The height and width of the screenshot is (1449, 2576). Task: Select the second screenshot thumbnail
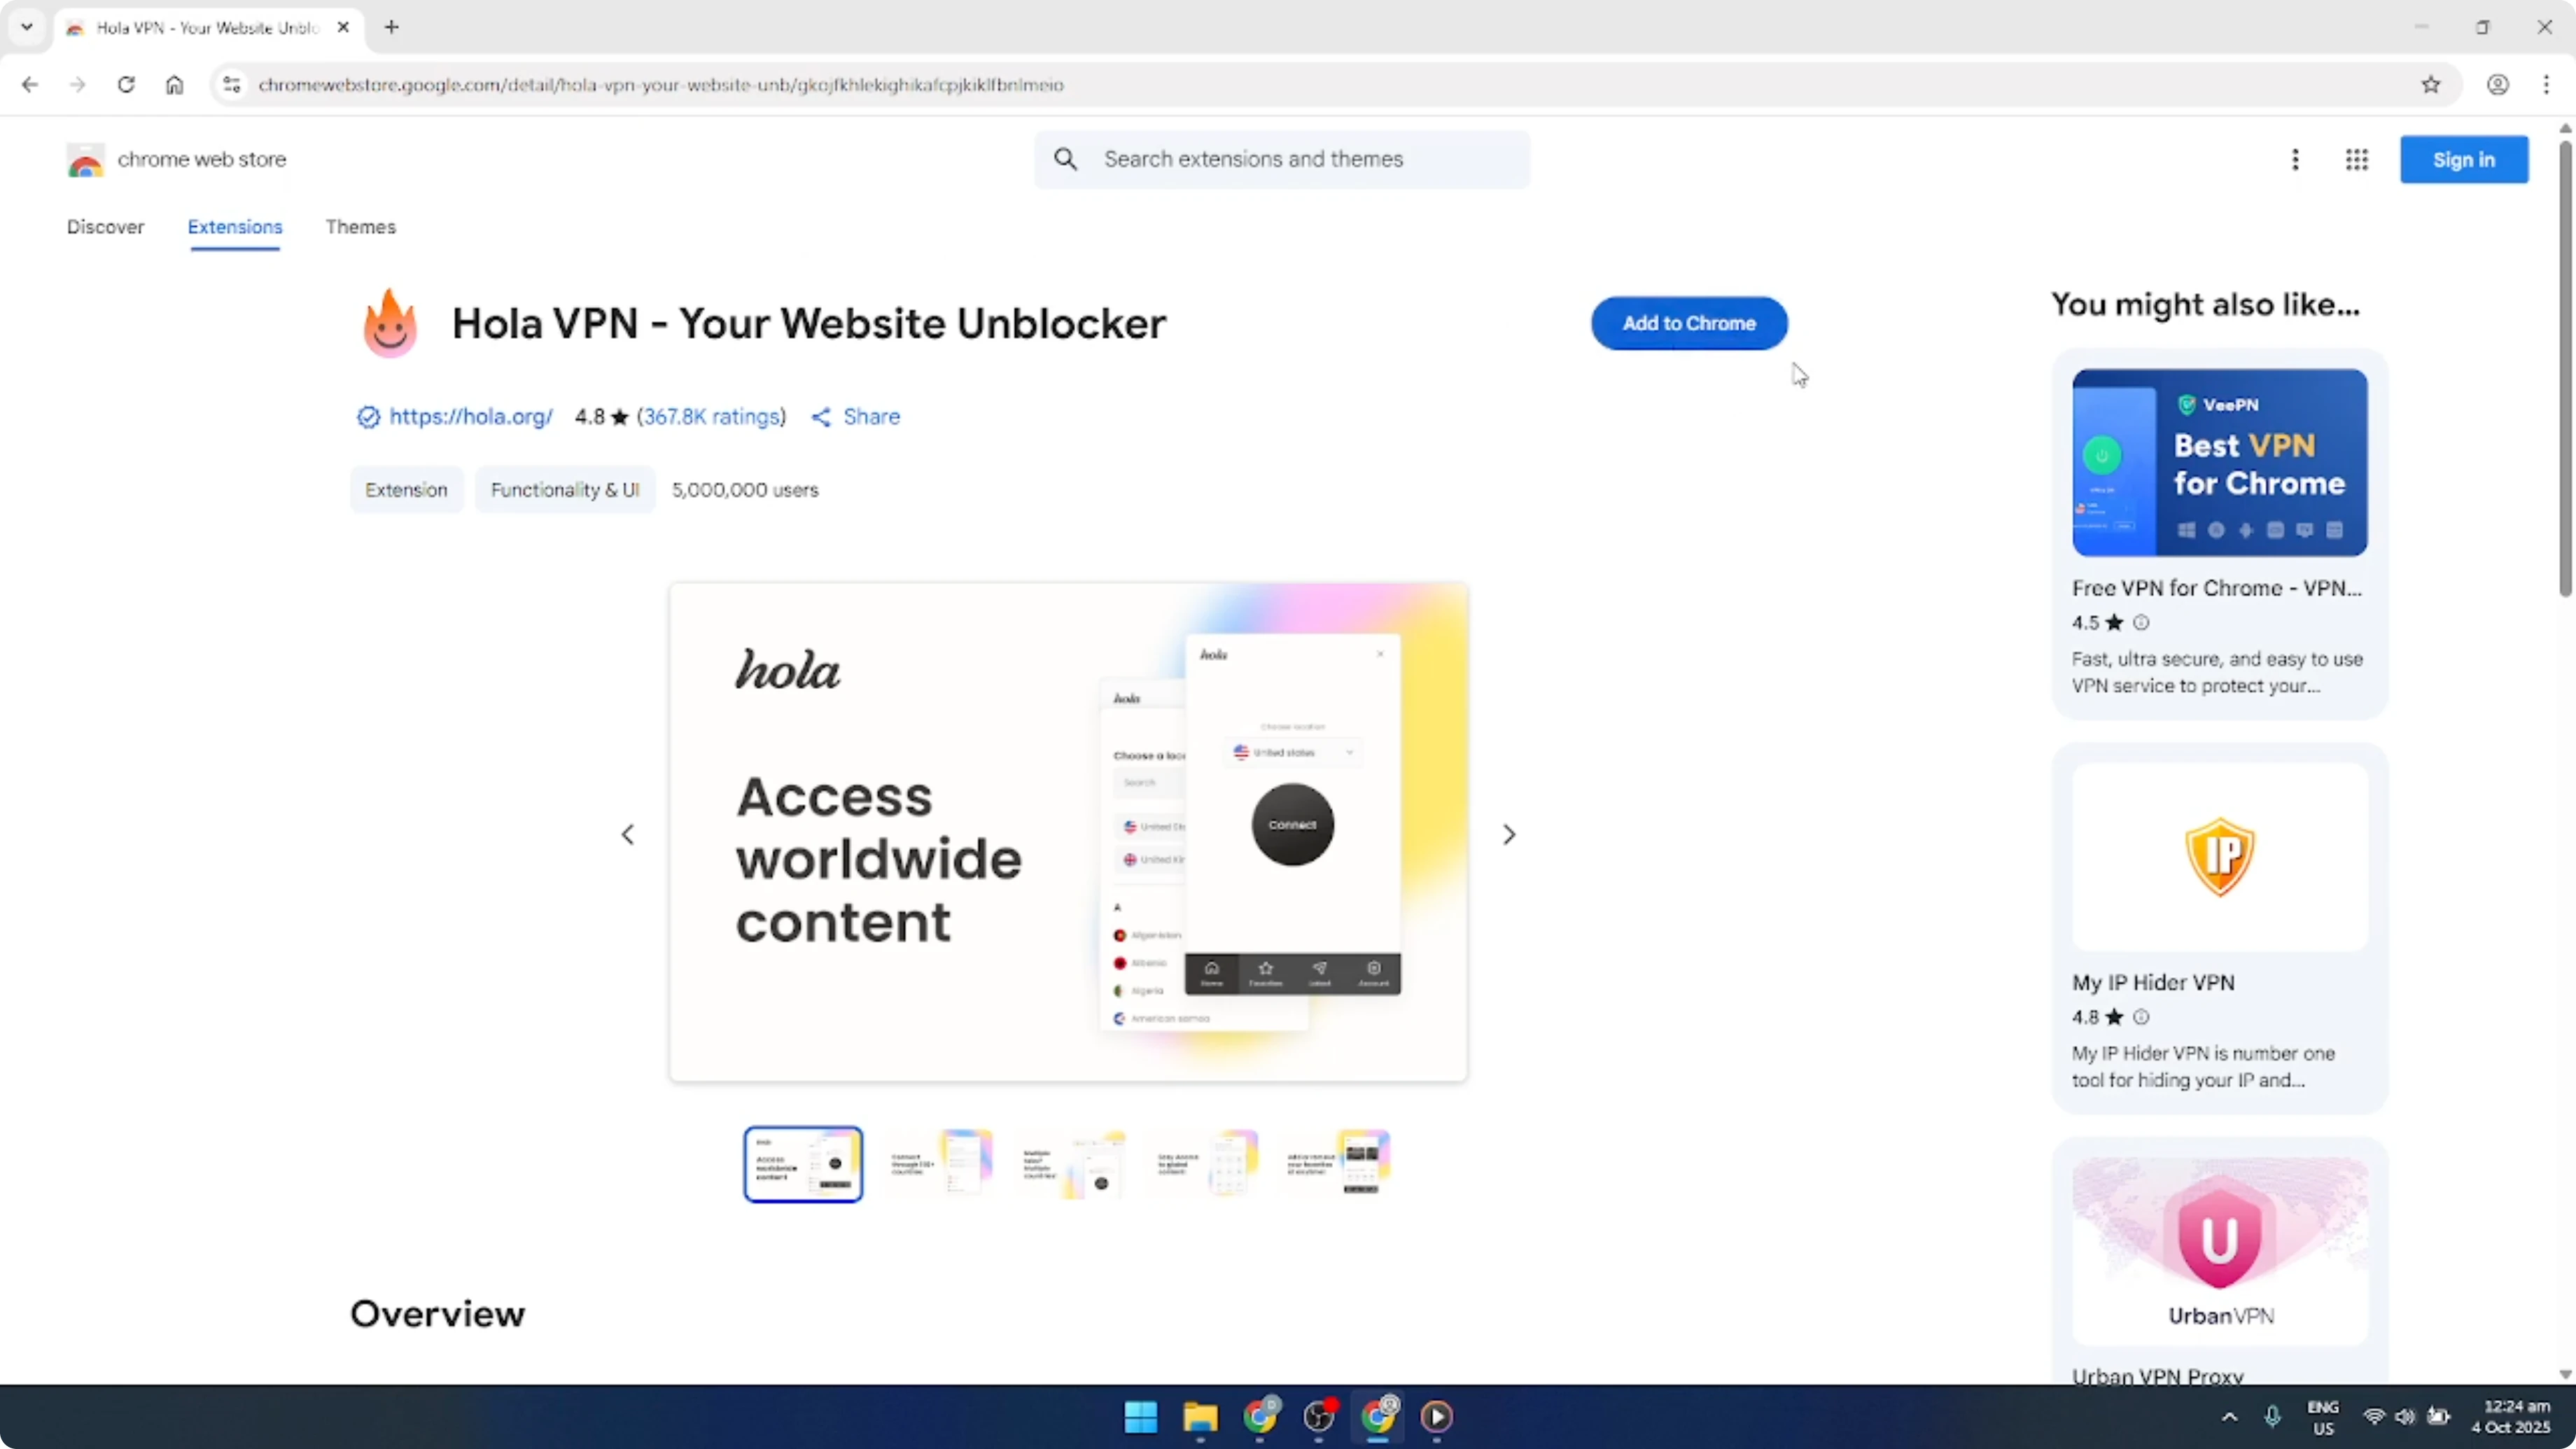tap(939, 1164)
